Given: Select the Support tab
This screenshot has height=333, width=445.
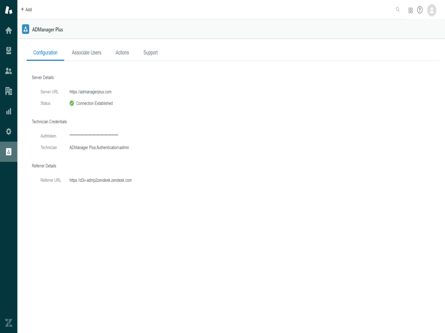Looking at the screenshot, I should (150, 52).
